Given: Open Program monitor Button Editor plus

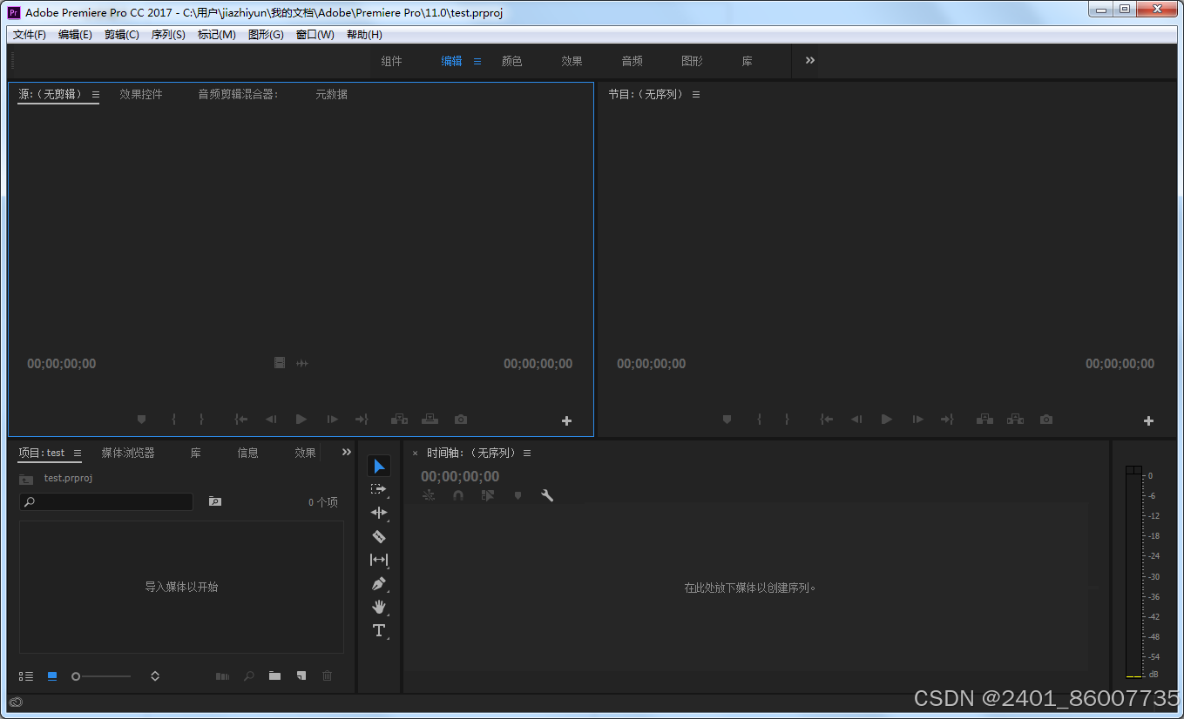Looking at the screenshot, I should 1148,420.
